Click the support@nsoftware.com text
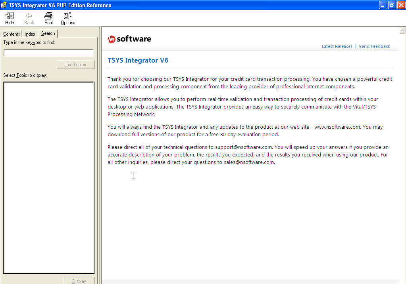406x284 pixels. [243, 147]
